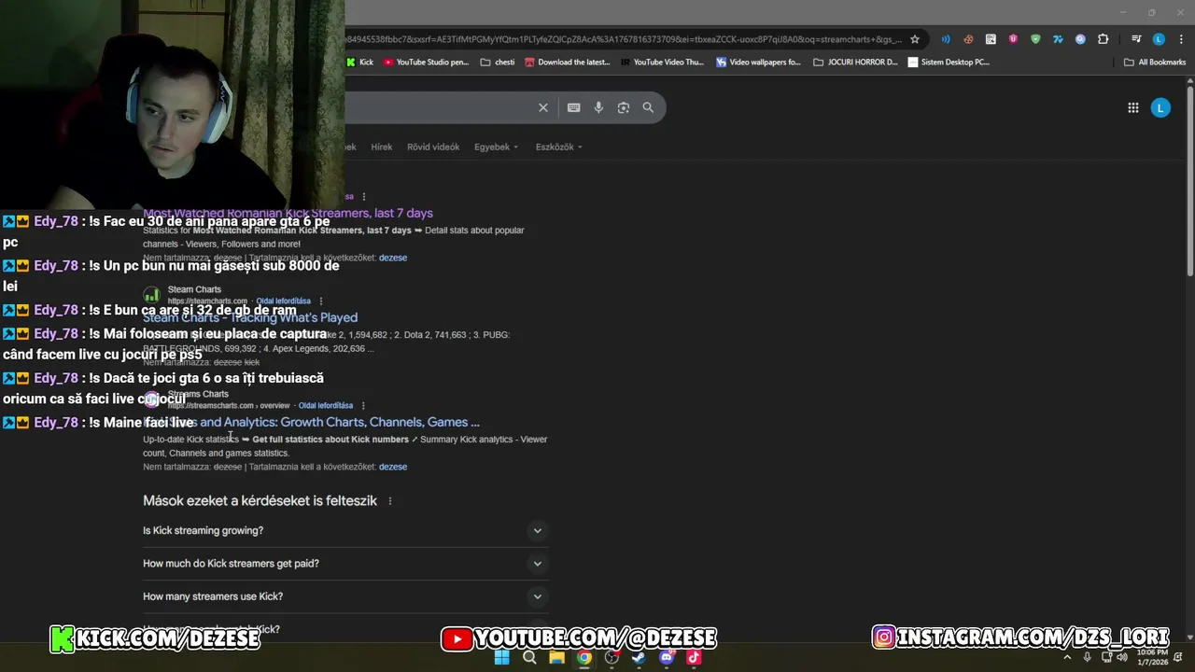Open the media control playlist icon
The width and height of the screenshot is (1195, 672).
coord(1136,39)
